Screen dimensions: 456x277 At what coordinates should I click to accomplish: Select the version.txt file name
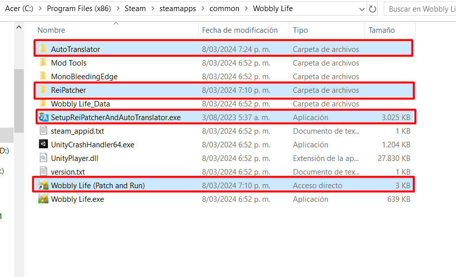[x=68, y=172]
